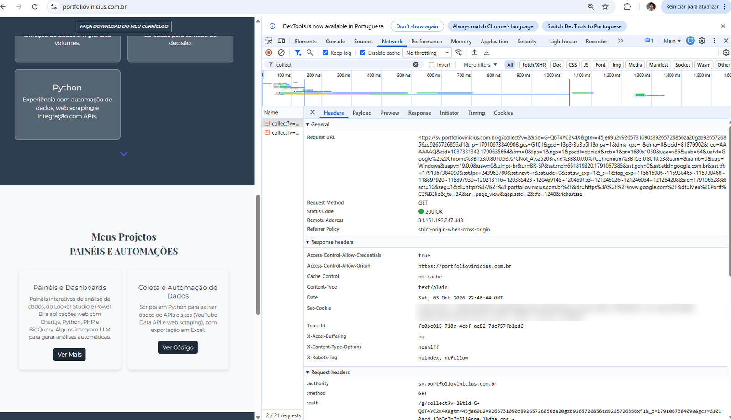Clear the collect filter text

416,64
